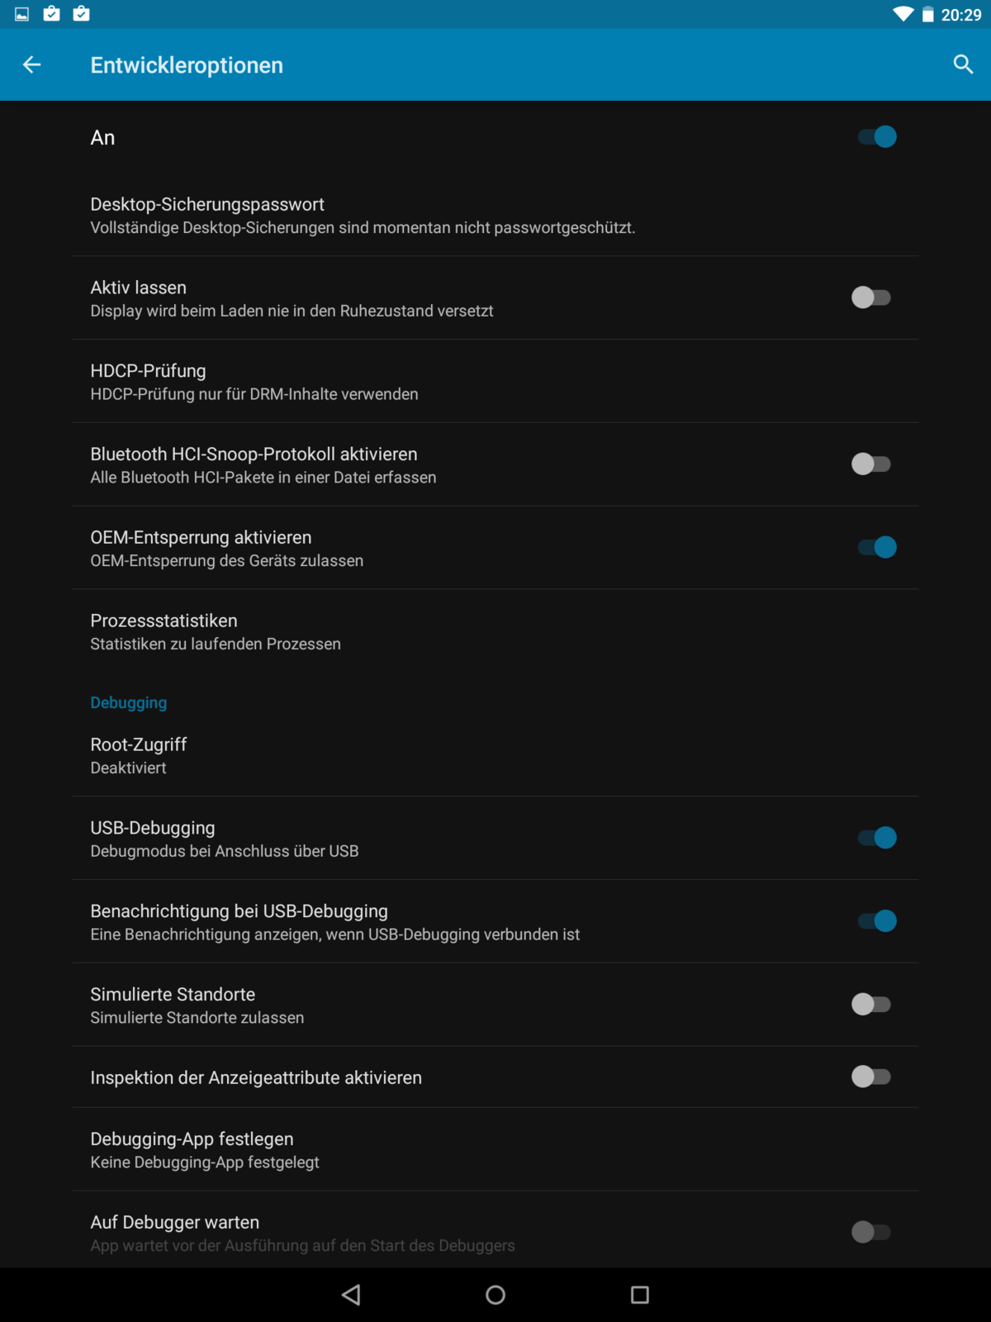The height and width of the screenshot is (1322, 991).
Task: Open recent apps square button
Action: point(639,1295)
